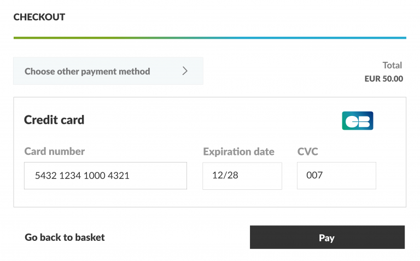Choose other payment method
Image resolution: width=420 pixels, height=261 pixels.
point(87,71)
